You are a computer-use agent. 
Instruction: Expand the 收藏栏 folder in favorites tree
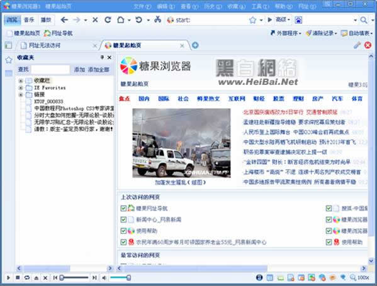click(x=21, y=81)
